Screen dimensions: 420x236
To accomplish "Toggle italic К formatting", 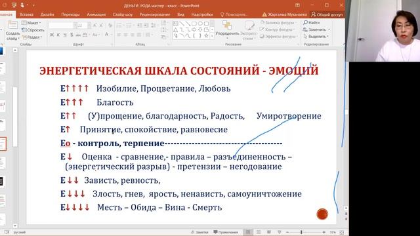I will (x=58, y=35).
